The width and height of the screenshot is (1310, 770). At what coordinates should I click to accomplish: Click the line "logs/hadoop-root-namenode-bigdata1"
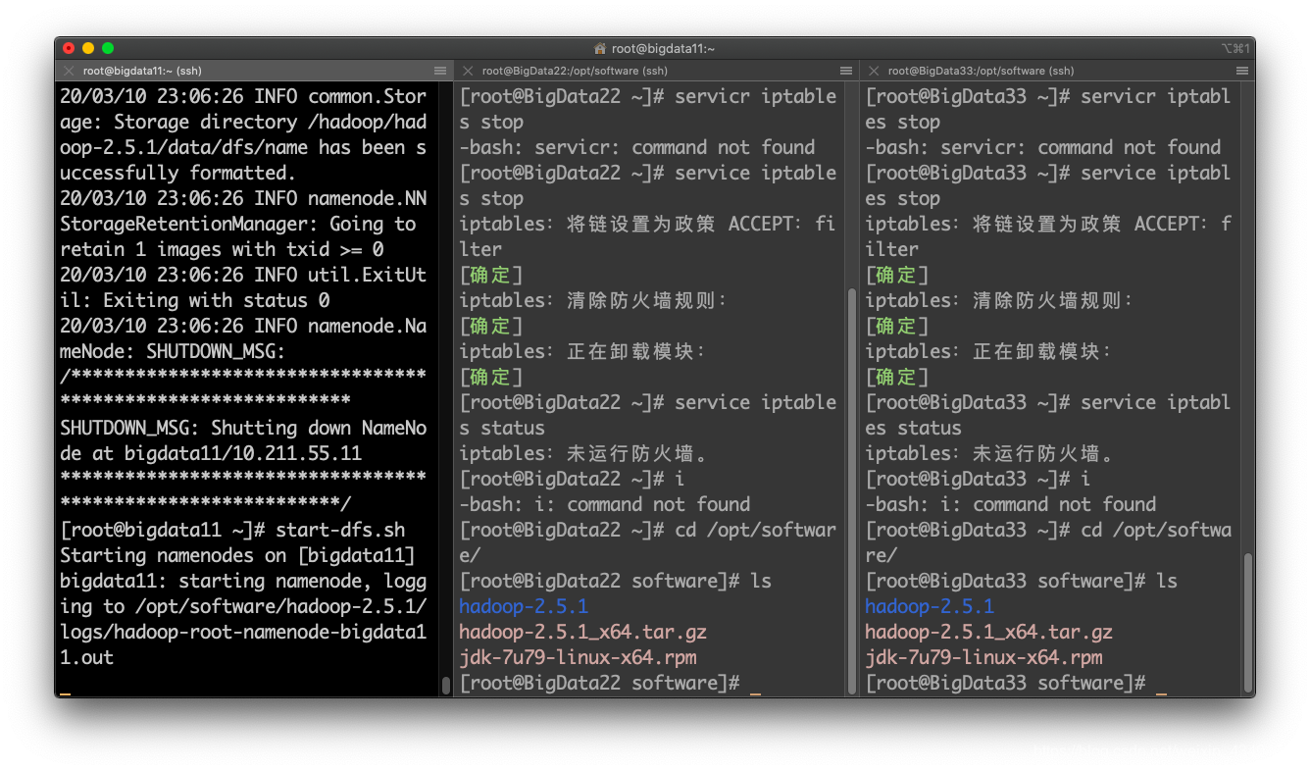point(243,632)
